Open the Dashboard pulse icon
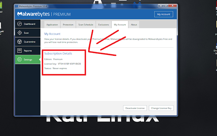The width and height of the screenshot is (217, 136). coord(20,24)
